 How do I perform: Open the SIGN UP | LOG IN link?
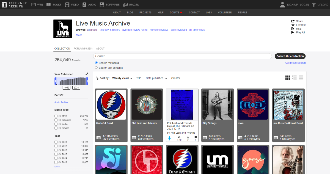pyautogui.click(x=298, y=5)
